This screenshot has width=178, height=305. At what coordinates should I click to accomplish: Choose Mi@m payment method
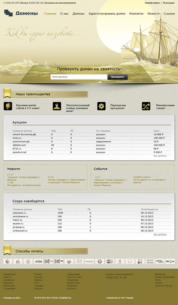coord(170,261)
